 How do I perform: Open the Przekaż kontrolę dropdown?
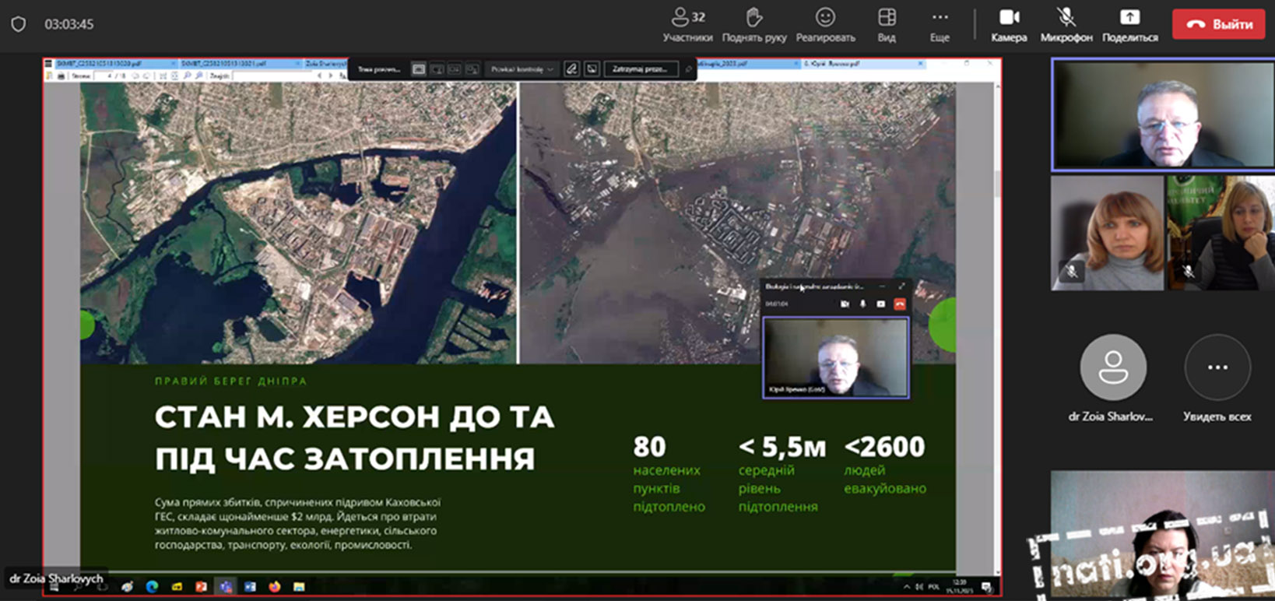point(522,69)
